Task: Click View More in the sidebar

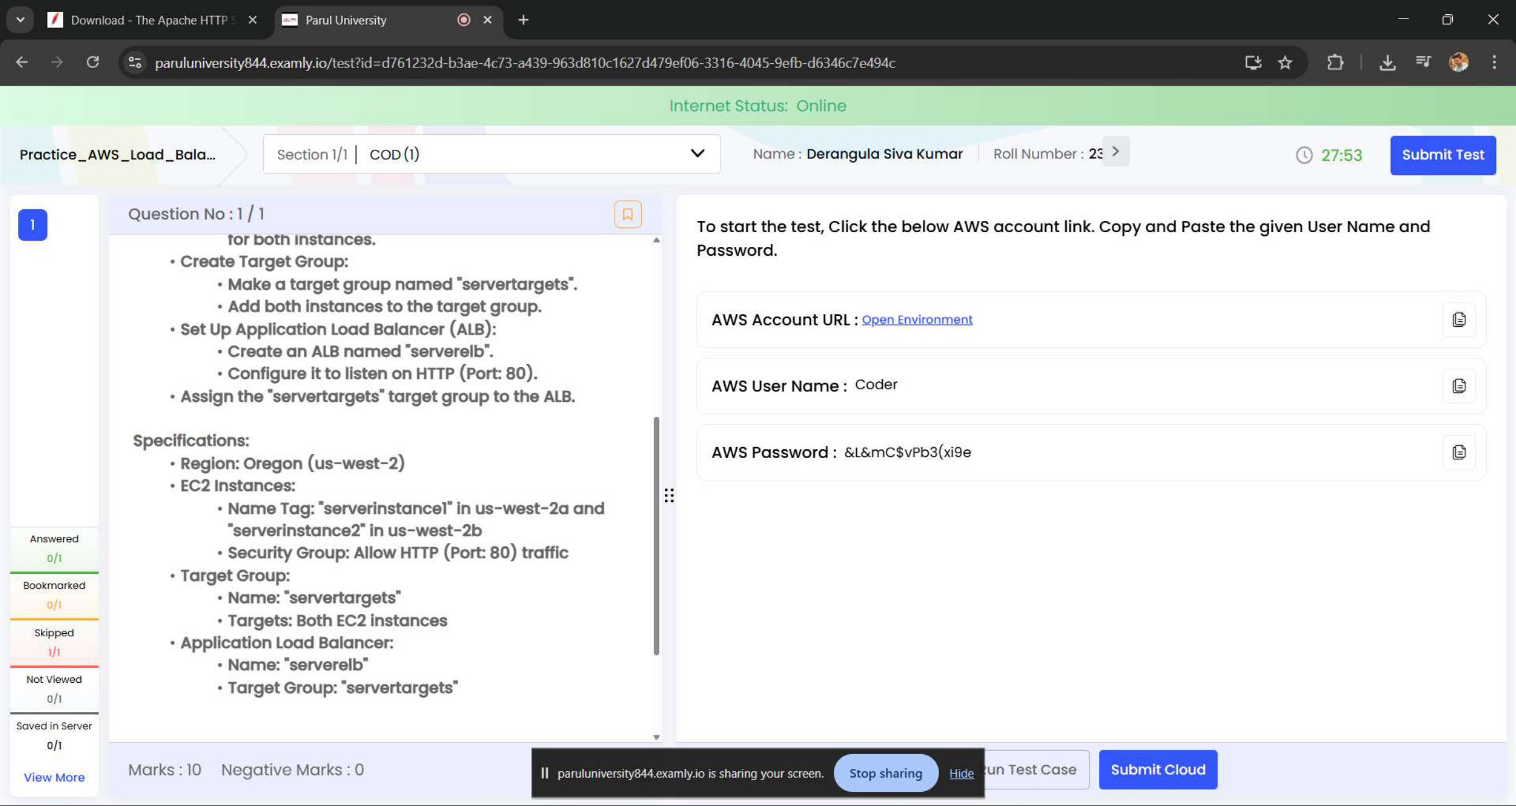Action: point(54,777)
